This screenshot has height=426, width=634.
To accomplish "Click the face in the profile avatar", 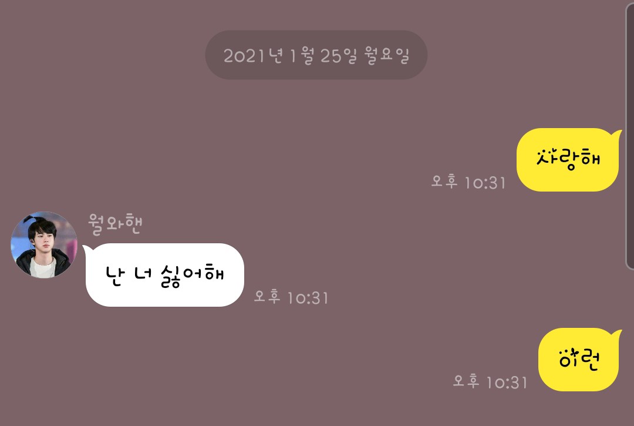I will pos(42,240).
